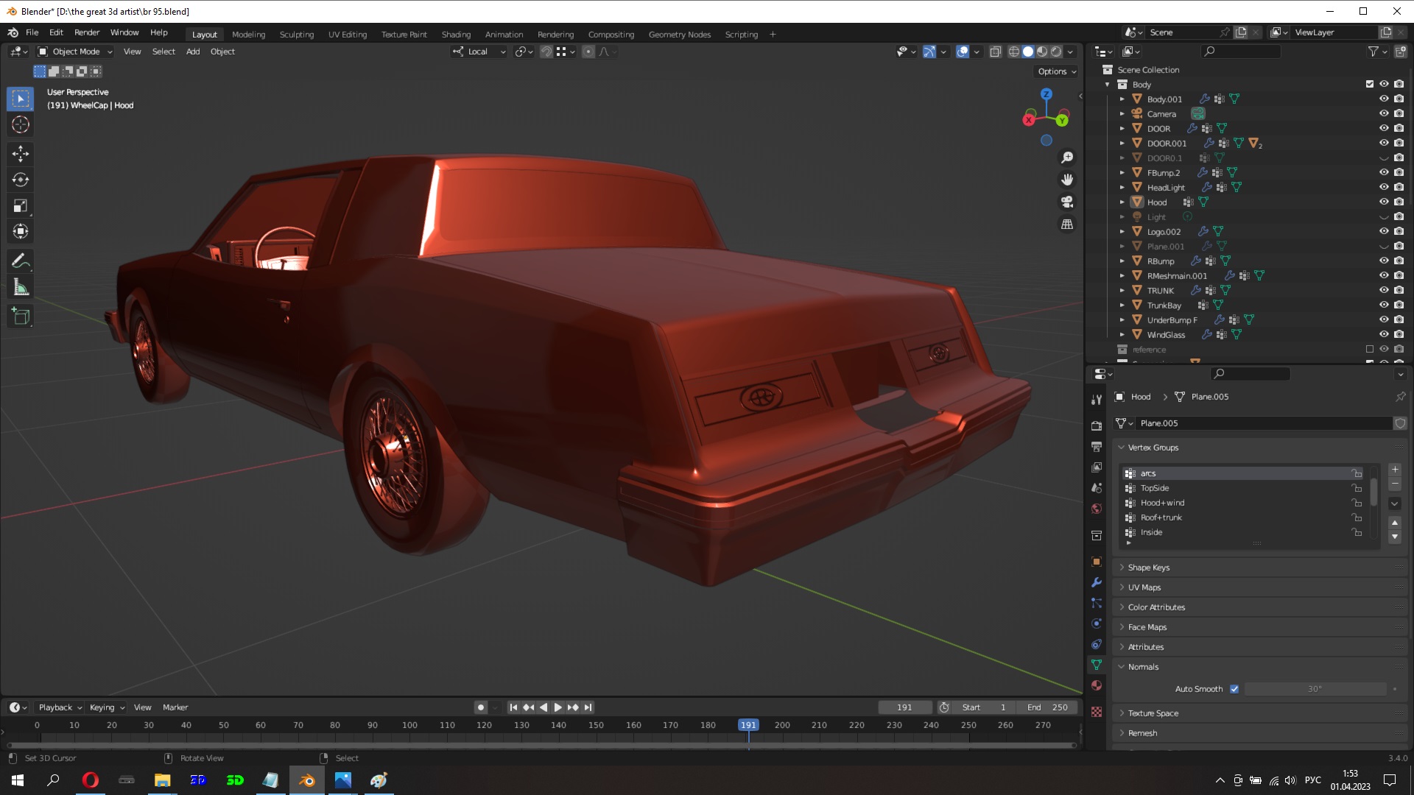Click the Auto Smooth angle slider

pyautogui.click(x=1315, y=689)
